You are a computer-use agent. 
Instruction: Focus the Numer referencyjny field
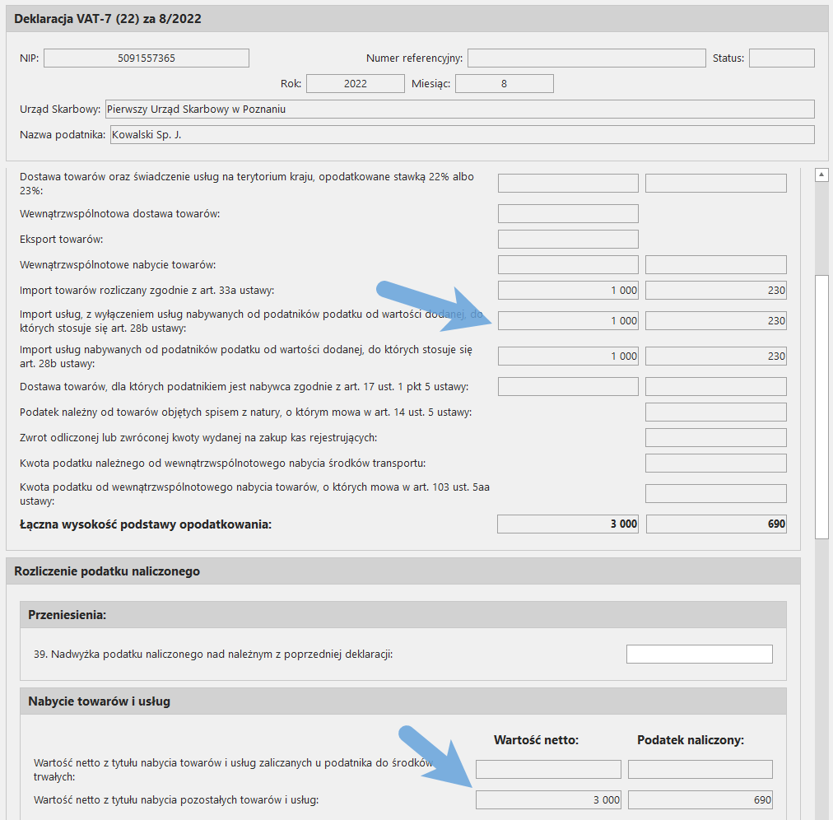(x=586, y=58)
